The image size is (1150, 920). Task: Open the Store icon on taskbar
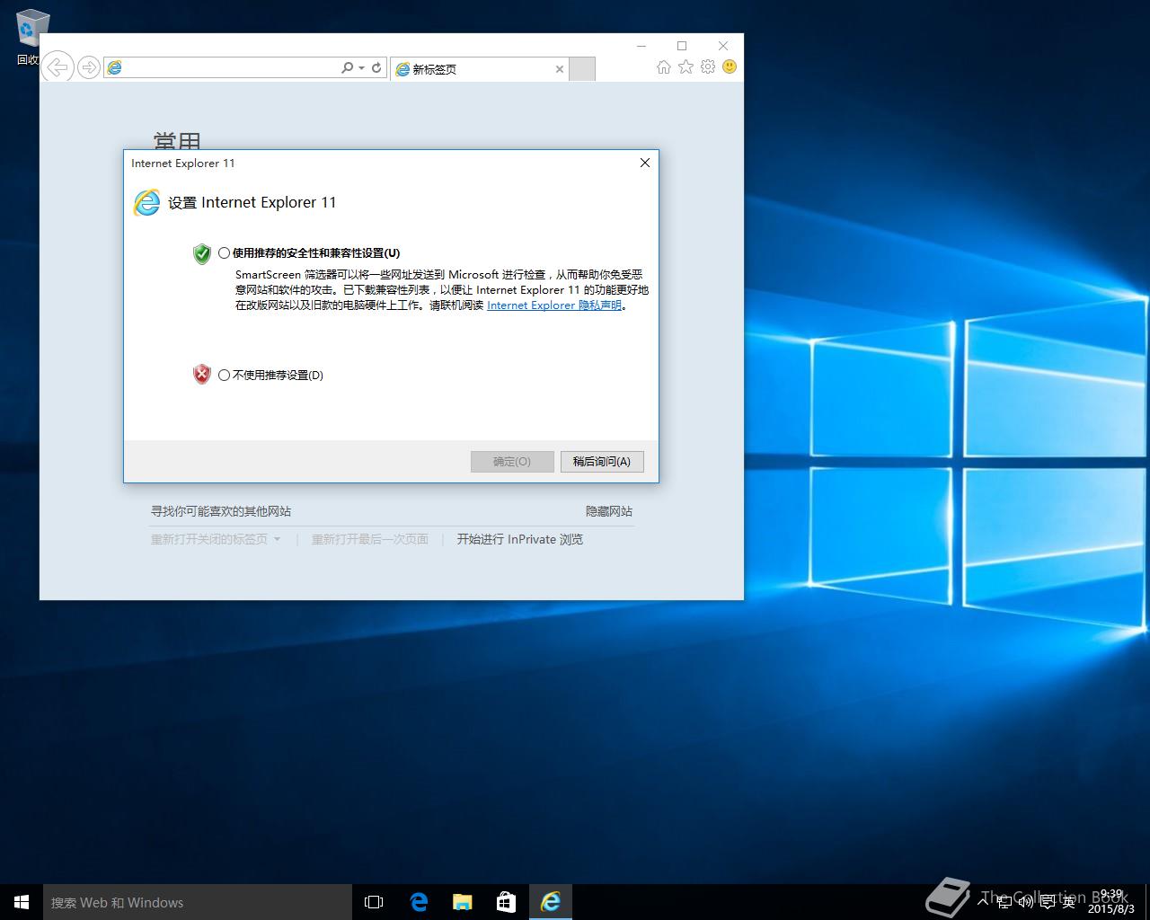pos(507,902)
